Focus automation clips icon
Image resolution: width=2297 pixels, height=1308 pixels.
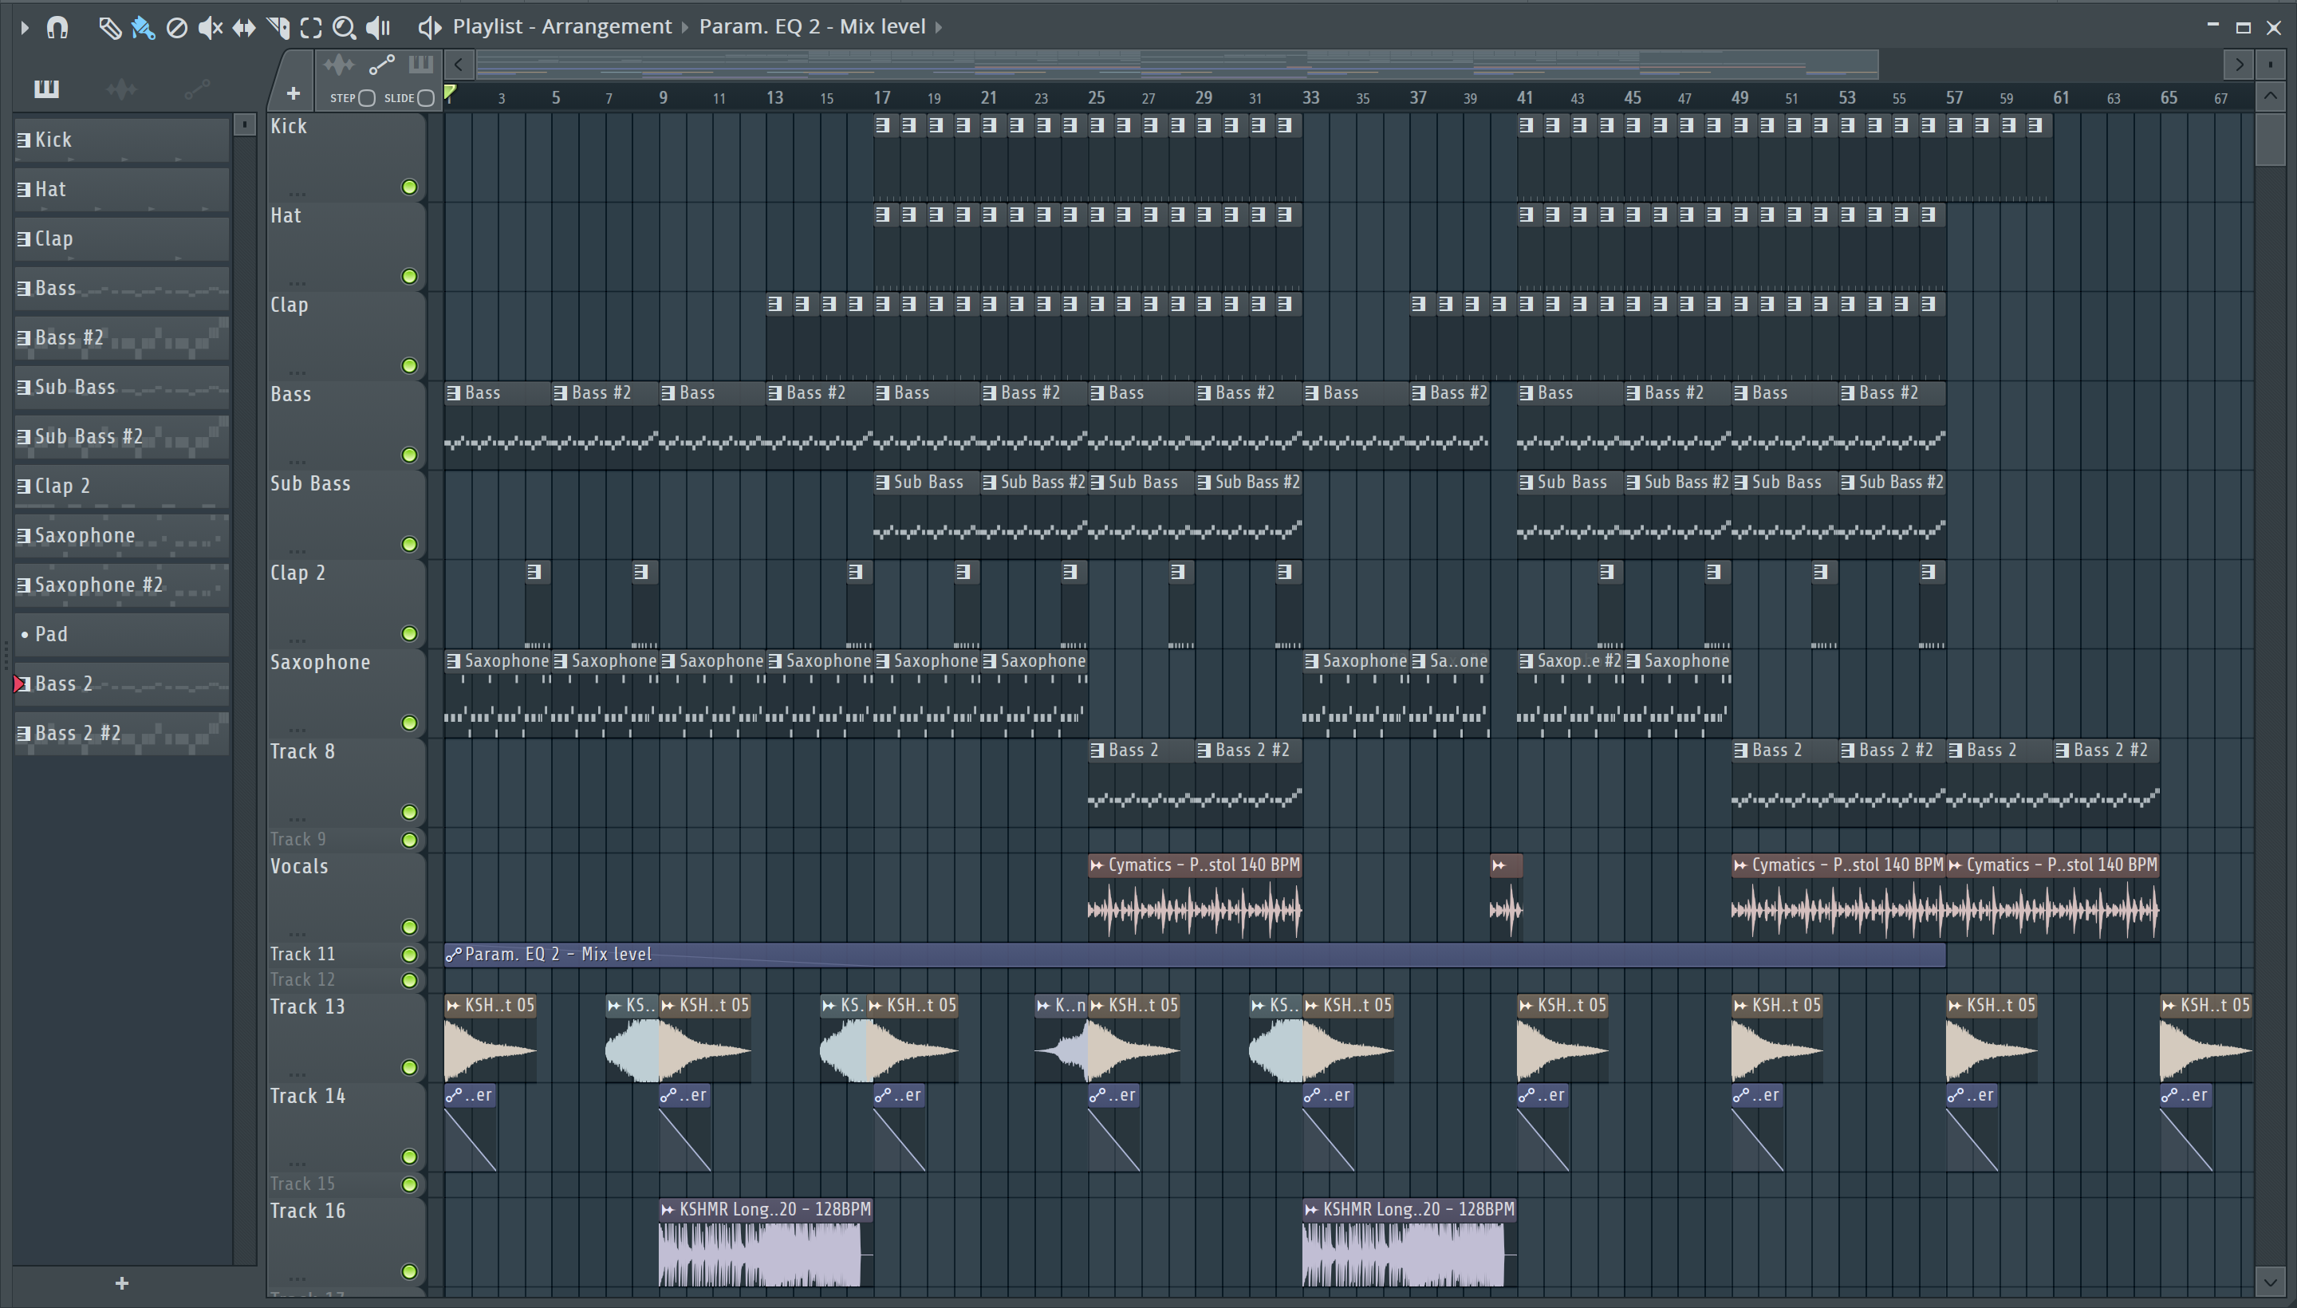pos(382,65)
